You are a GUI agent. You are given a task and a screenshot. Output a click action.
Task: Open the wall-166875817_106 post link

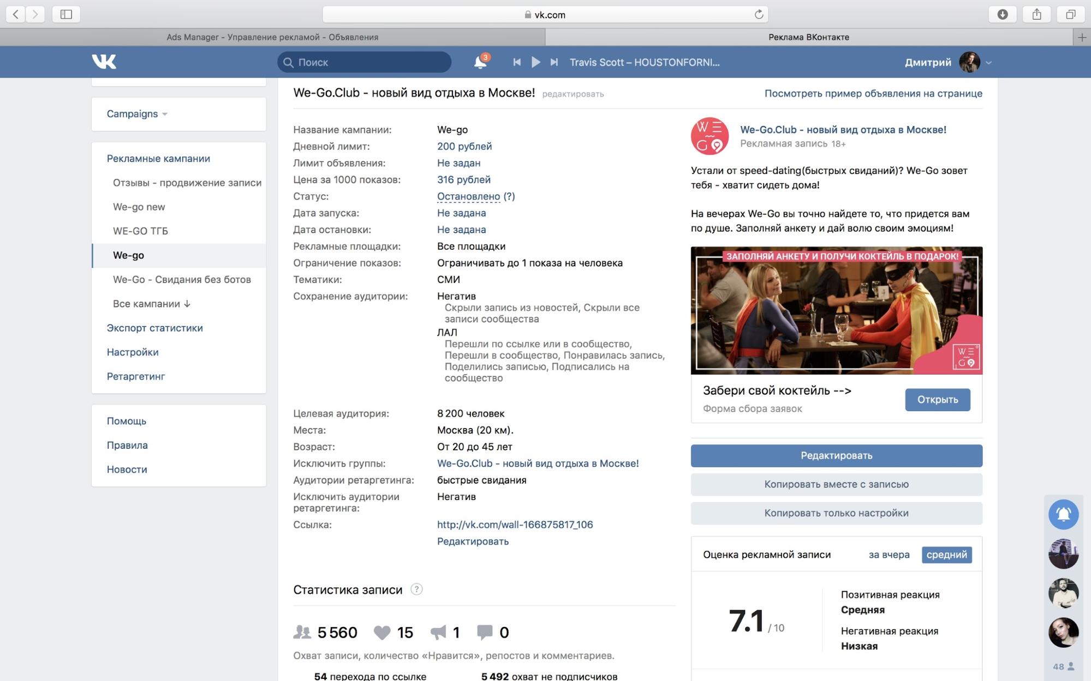(515, 525)
